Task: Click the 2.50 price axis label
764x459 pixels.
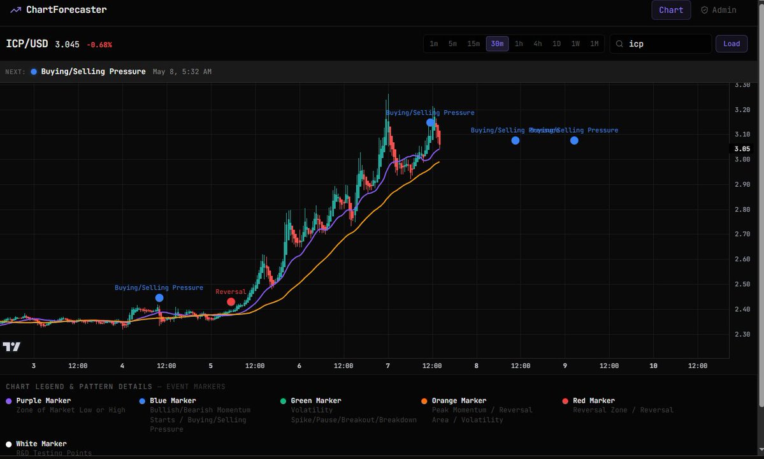Action: point(742,284)
